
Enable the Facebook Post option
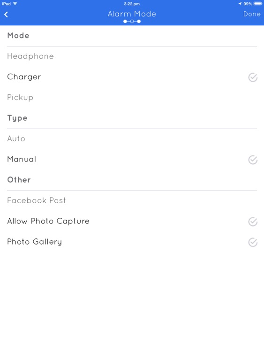[132, 200]
